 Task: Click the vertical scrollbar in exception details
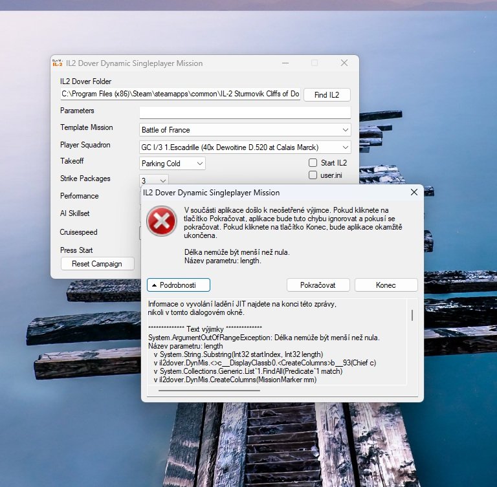tap(412, 315)
